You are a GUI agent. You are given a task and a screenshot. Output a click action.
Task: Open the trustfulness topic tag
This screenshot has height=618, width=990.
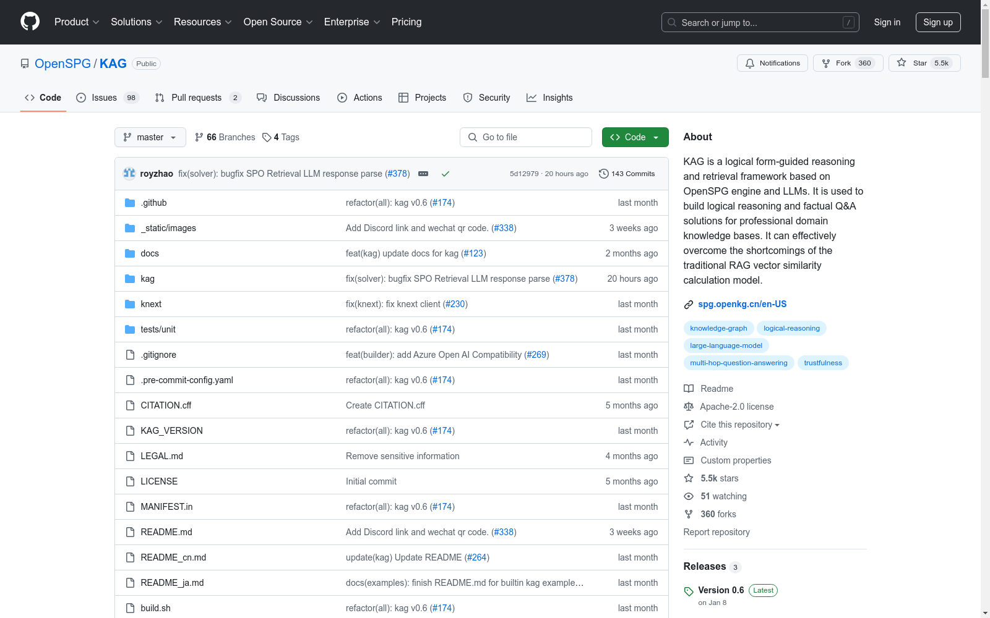coord(823,363)
